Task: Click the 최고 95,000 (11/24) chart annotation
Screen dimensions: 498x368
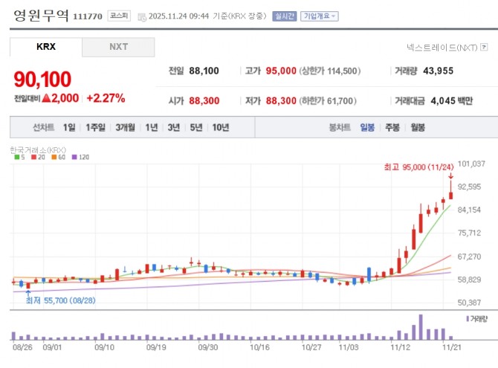Action: point(419,167)
